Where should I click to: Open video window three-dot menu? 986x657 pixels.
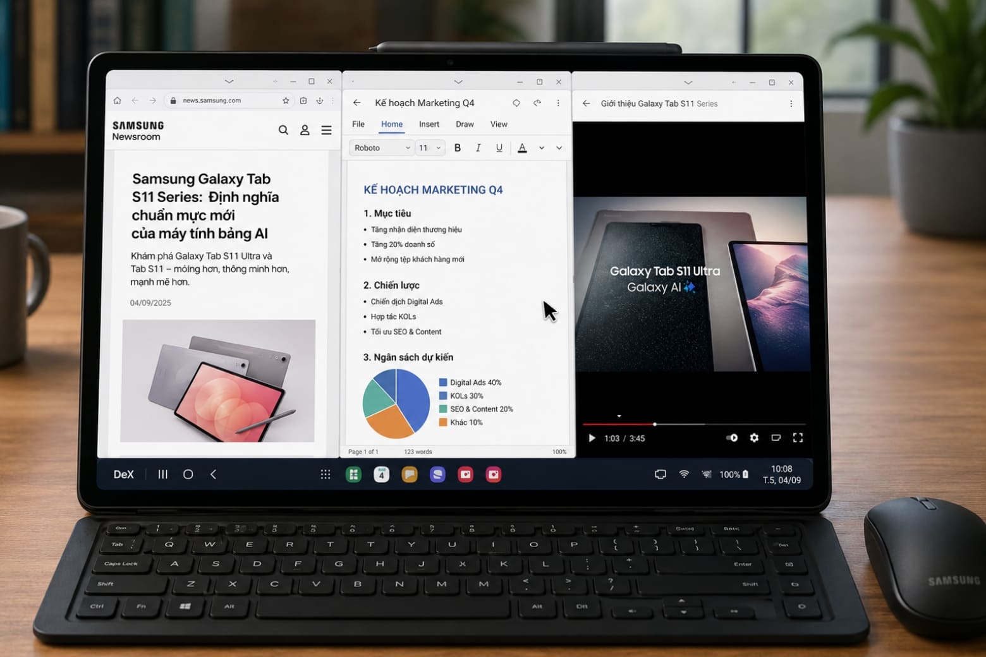pos(791,104)
